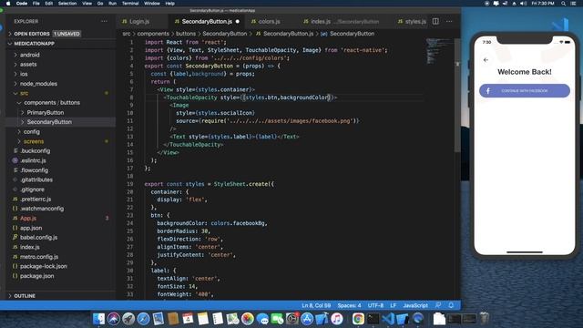Expand the config folder
This screenshot has height=328, width=583.
(32, 131)
